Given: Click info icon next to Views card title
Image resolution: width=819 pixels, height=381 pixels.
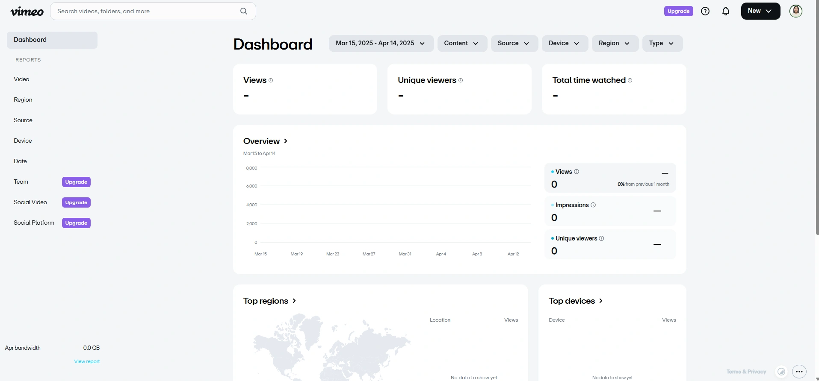Looking at the screenshot, I should click(271, 80).
